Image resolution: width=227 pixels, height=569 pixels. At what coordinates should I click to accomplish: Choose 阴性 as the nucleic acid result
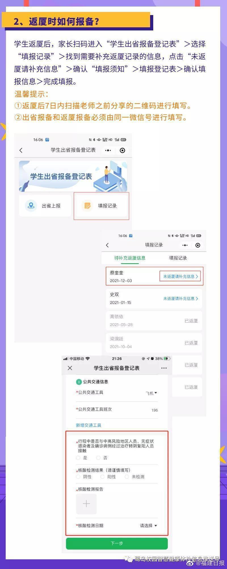coord(84,477)
